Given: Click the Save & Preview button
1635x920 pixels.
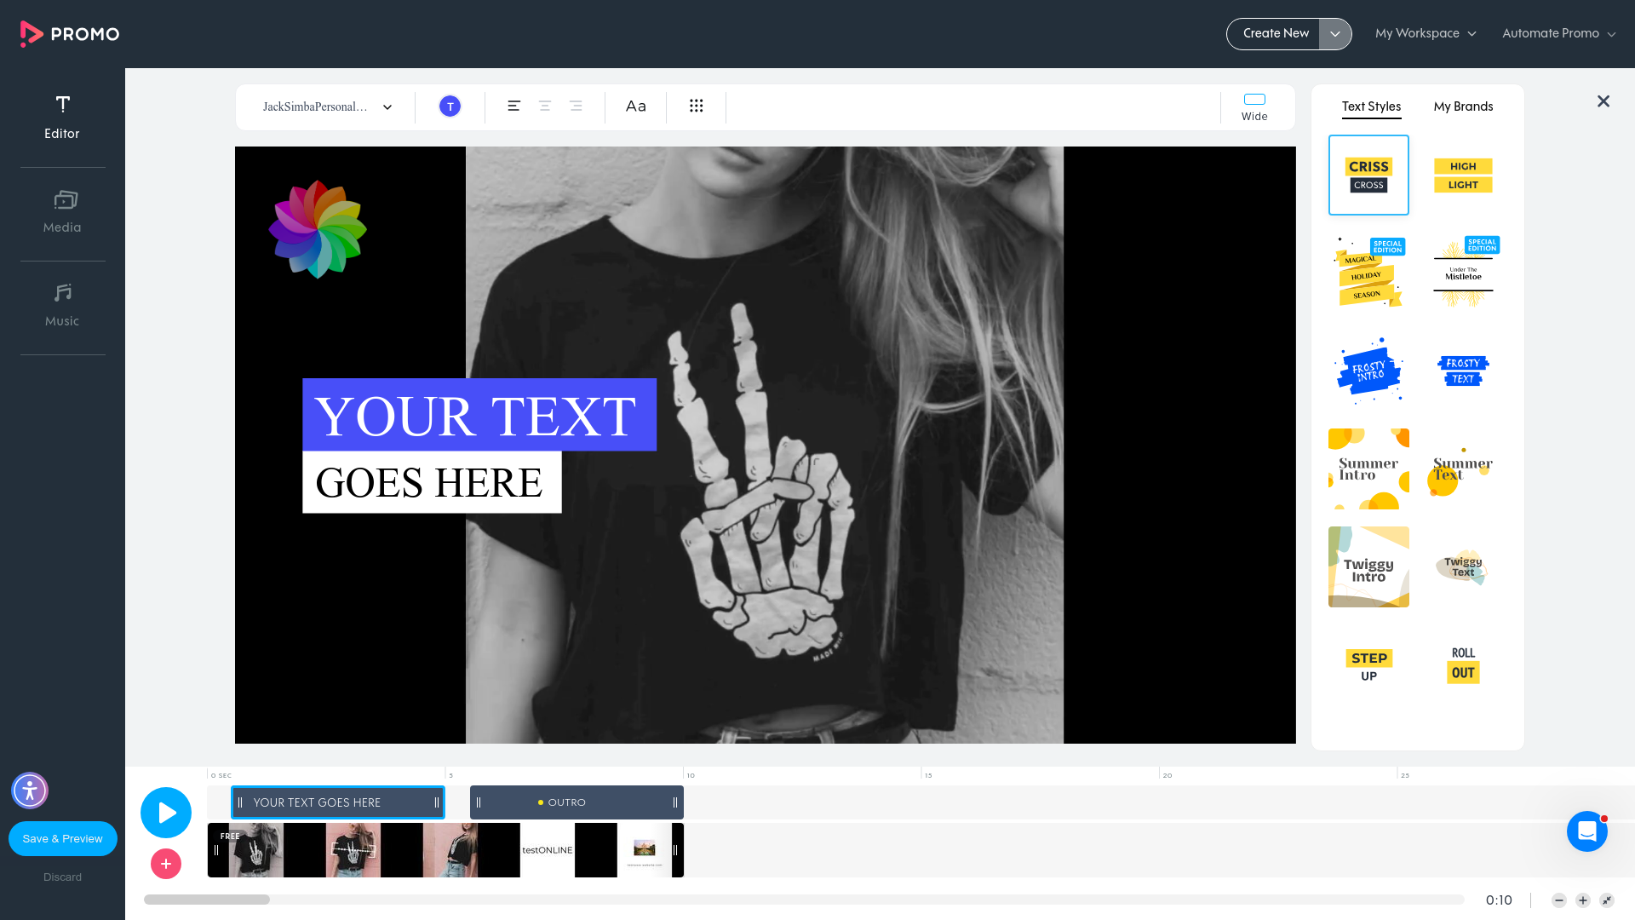Looking at the screenshot, I should 62,838.
